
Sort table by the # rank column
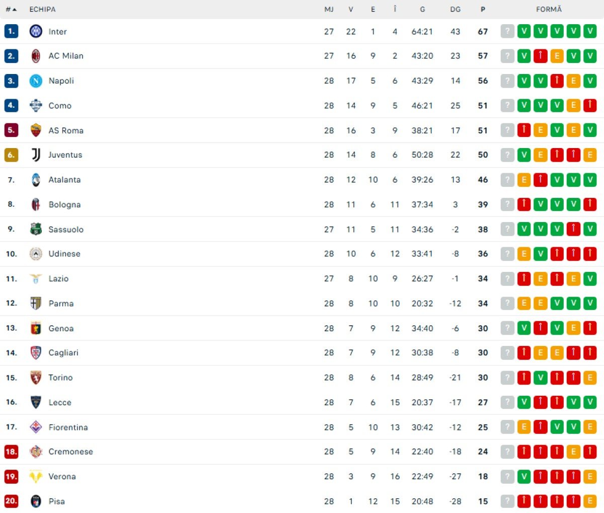11,9
